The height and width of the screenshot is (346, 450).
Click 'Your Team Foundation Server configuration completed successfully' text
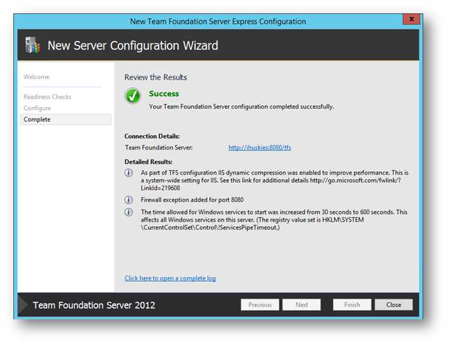242,106
